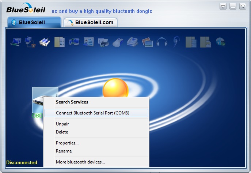Click the stereo headphones audio icon
251x173 pixels.
coord(162,42)
